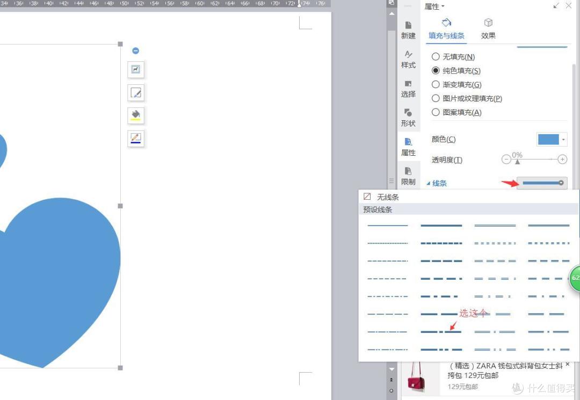Open the 新建 sidebar panel

(408, 30)
